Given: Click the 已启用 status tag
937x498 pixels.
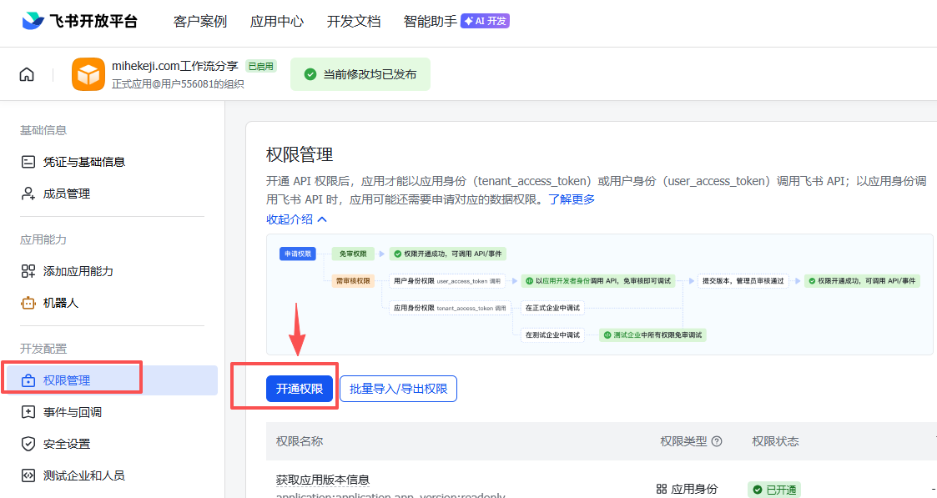Looking at the screenshot, I should [x=261, y=66].
